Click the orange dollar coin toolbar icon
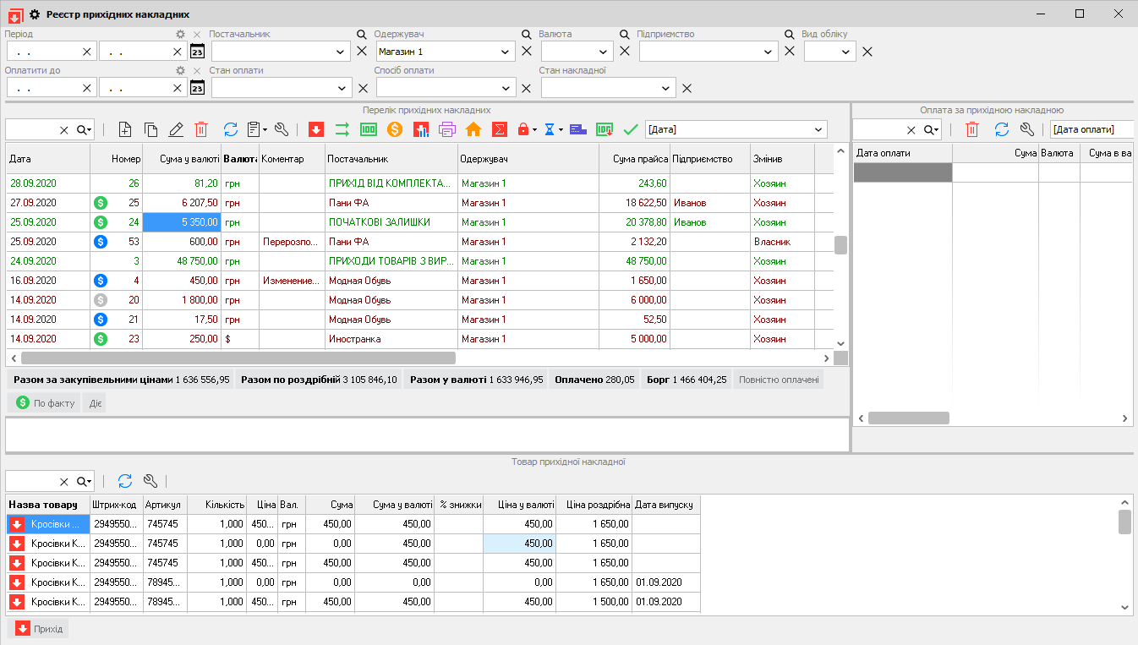Image resolution: width=1138 pixels, height=645 pixels. click(394, 129)
